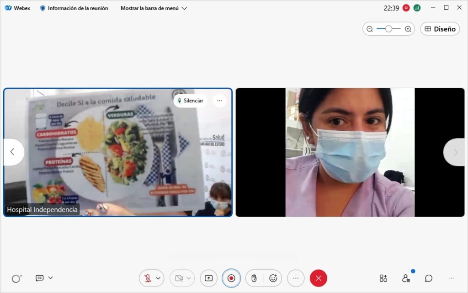Stop the meeting recording
The width and height of the screenshot is (468, 293).
point(231,278)
